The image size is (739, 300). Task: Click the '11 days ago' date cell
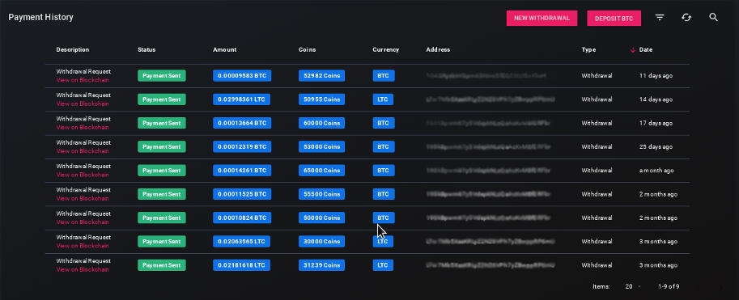(x=656, y=76)
